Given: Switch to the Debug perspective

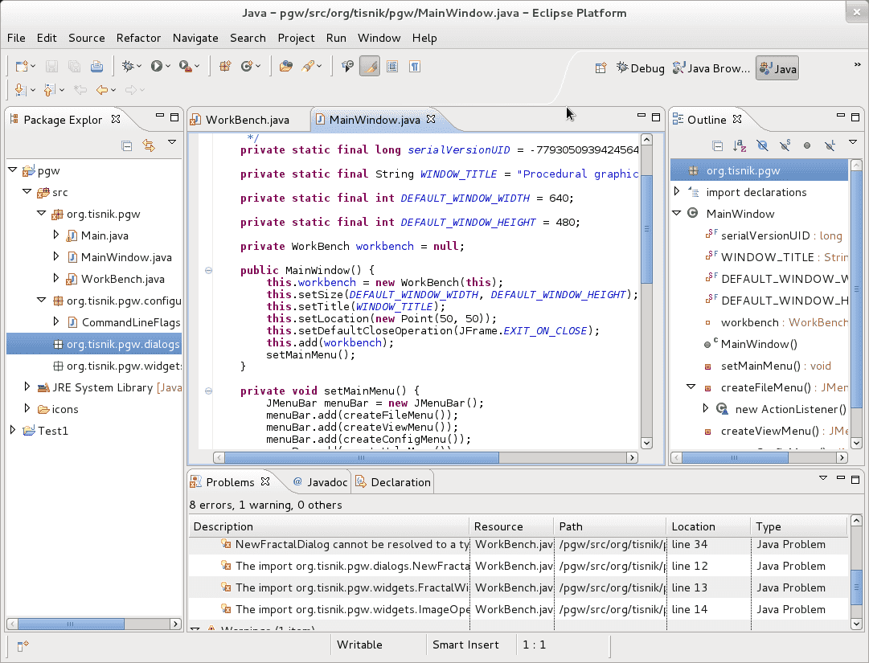Looking at the screenshot, I should [640, 68].
